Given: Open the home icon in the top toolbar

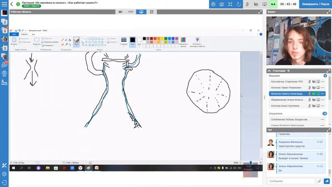Looking at the screenshot, I should [222, 4].
